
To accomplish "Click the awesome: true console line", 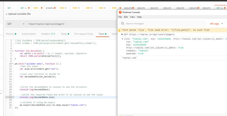I will [135, 53].
